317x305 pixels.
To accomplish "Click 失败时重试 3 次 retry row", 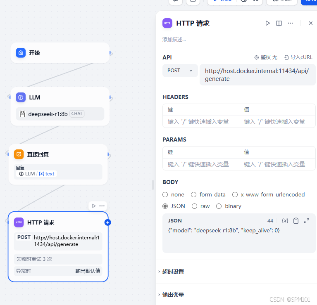I will tap(58, 259).
